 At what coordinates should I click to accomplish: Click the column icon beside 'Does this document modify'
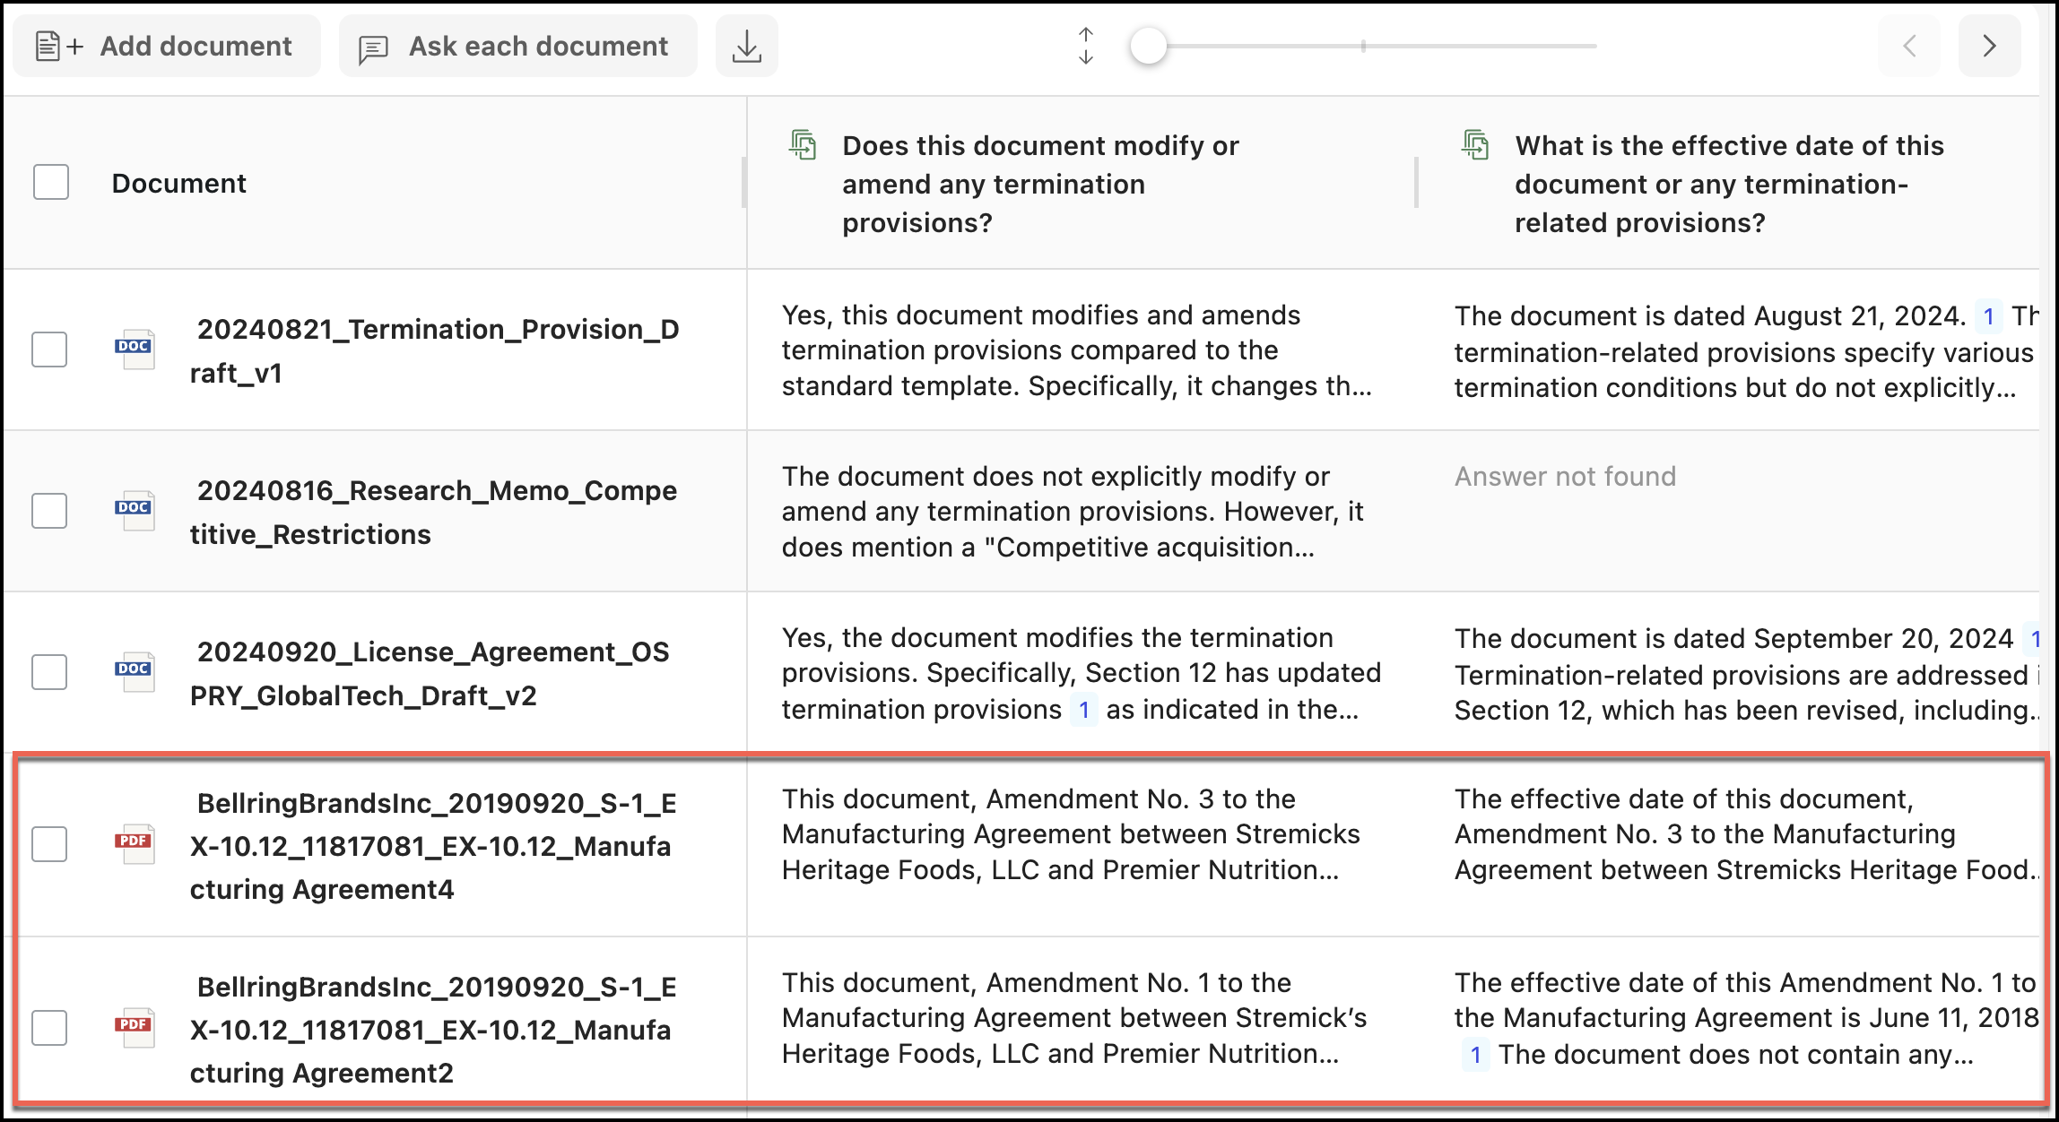click(x=803, y=145)
